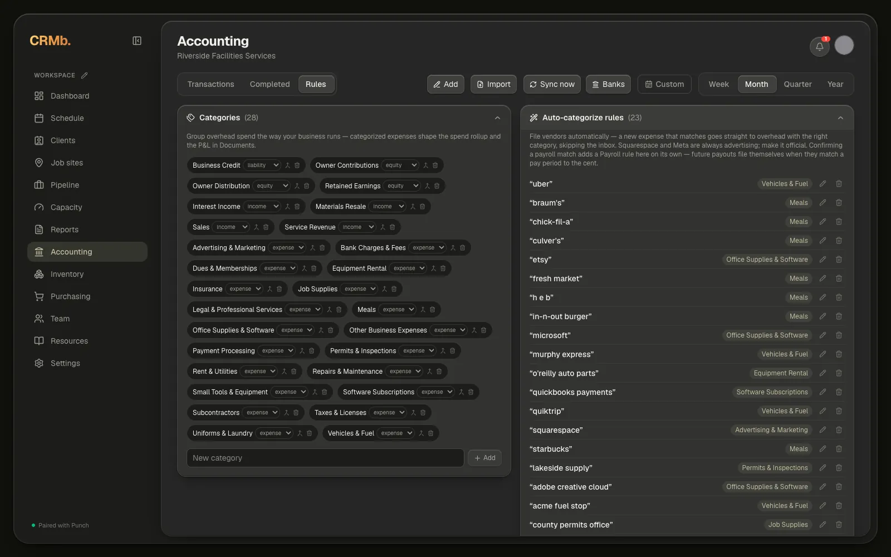Edit the "lakeside supply" rule
The width and height of the screenshot is (891, 557).
point(823,468)
